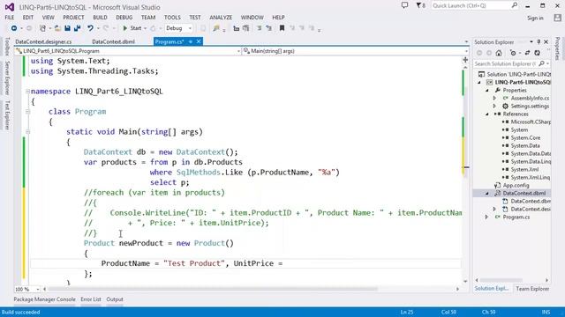
Task: Open the Error List tab
Action: click(x=91, y=299)
